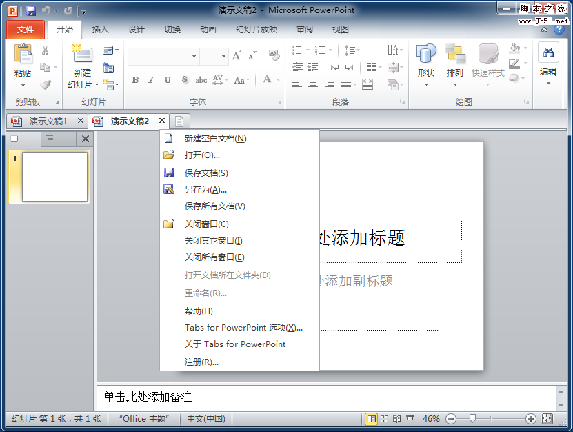The height and width of the screenshot is (432, 573).
Task: Align text left
Action: [297, 85]
